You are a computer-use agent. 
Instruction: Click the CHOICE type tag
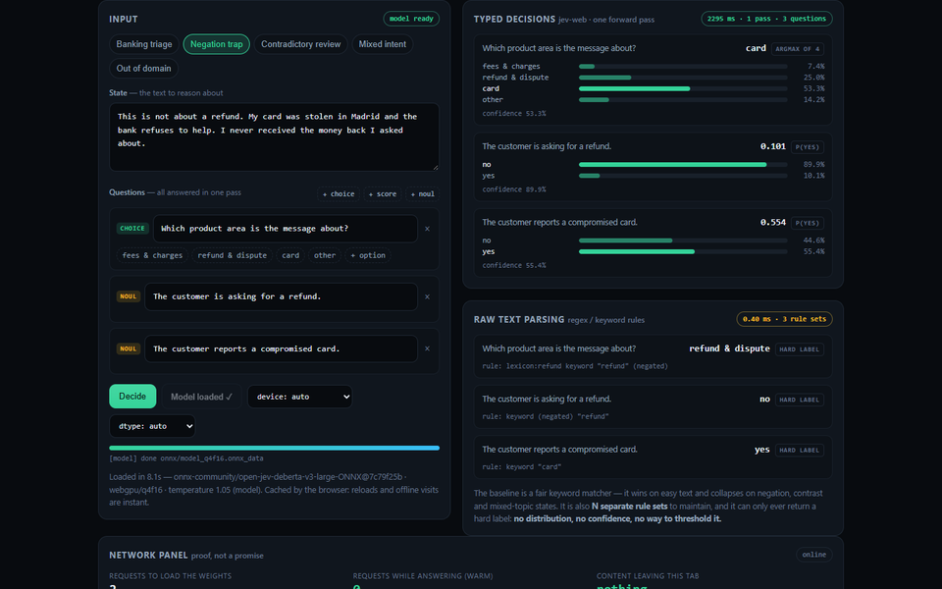pos(132,229)
